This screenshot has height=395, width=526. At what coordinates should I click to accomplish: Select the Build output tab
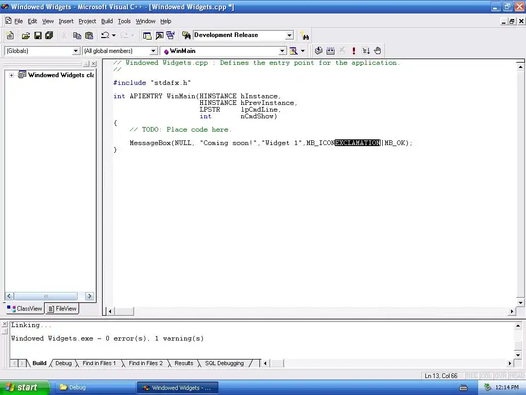click(39, 363)
